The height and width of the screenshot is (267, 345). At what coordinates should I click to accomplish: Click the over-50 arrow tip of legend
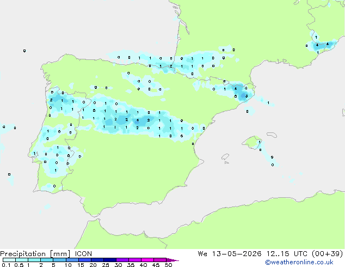click(172, 260)
